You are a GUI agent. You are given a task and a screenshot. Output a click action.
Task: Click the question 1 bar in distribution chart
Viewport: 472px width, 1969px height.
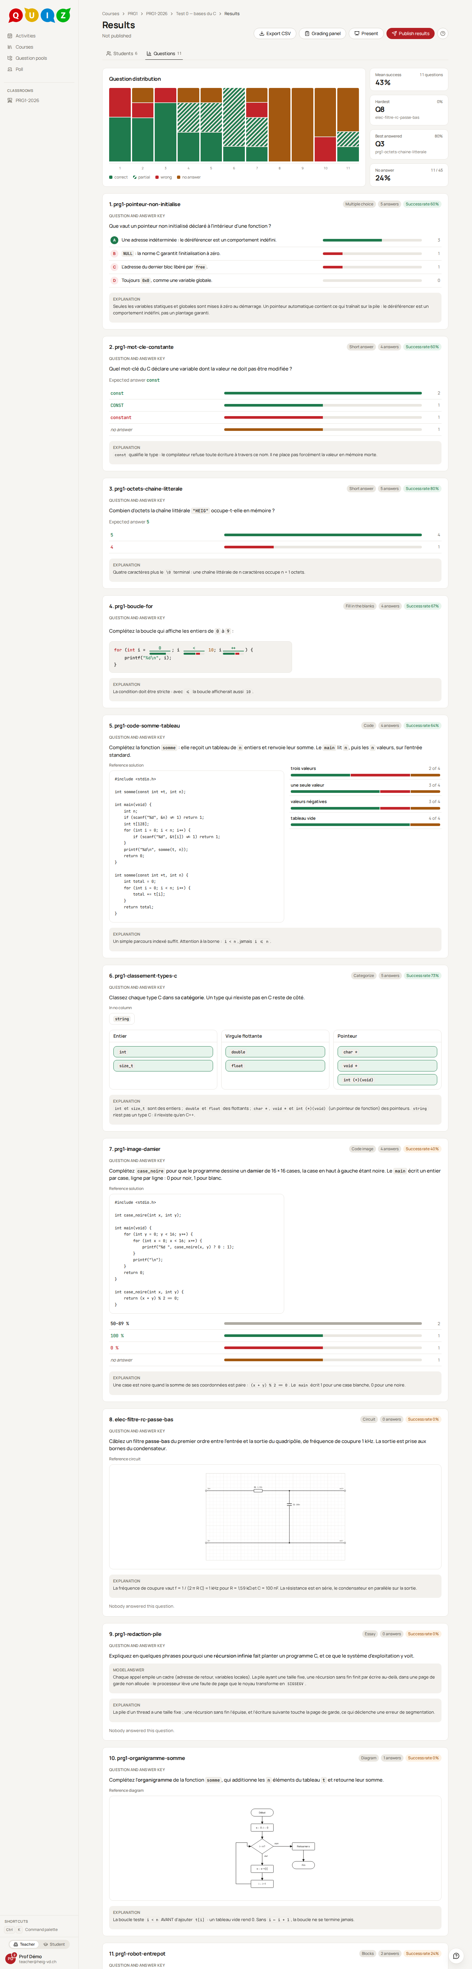[120, 125]
